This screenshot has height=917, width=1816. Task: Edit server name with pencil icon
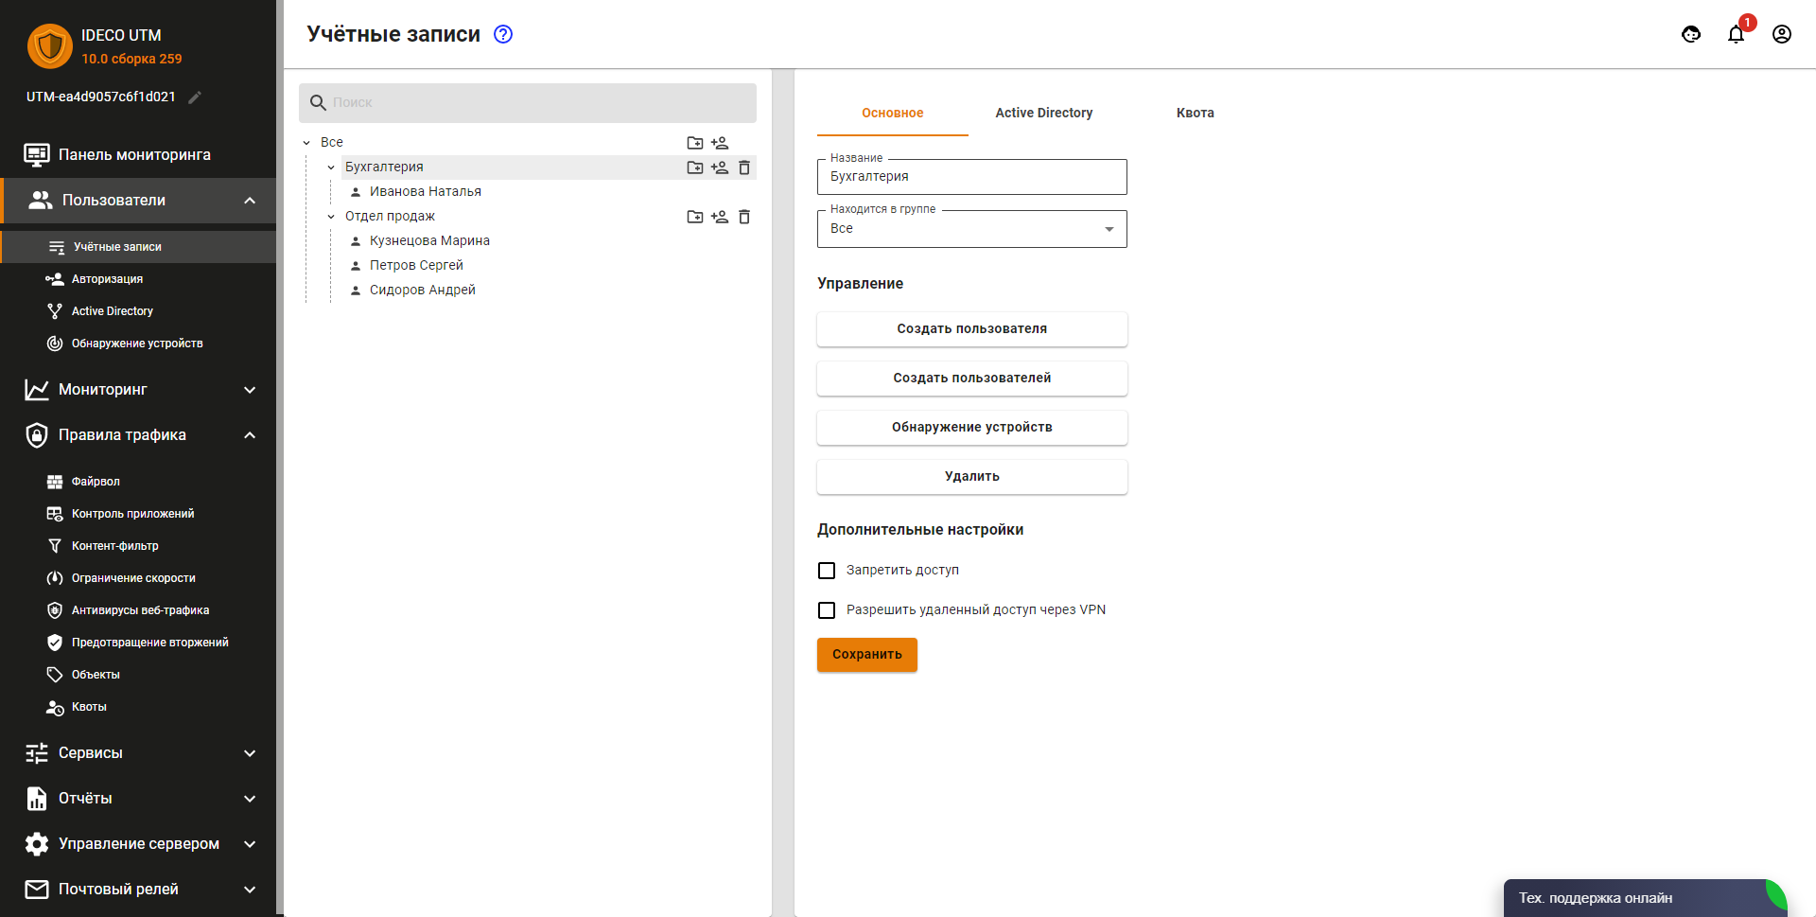point(195,97)
